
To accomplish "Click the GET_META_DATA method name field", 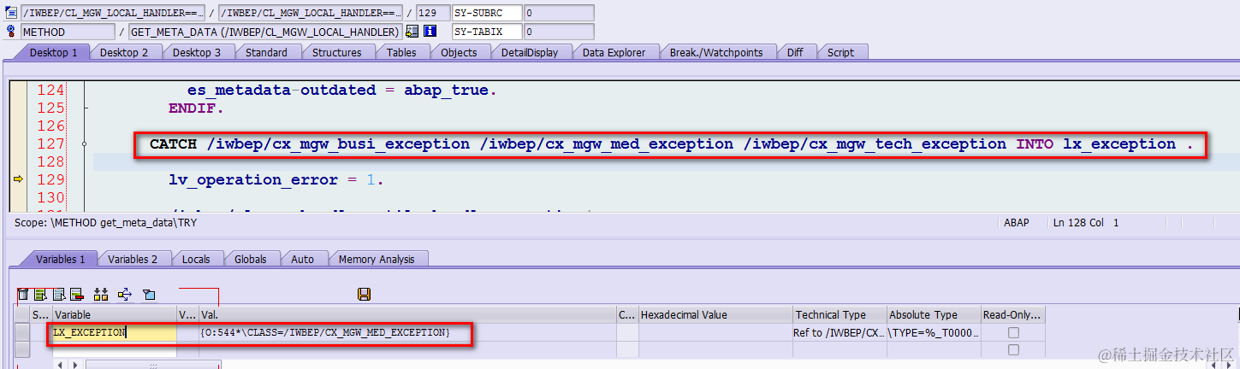I will 265,32.
